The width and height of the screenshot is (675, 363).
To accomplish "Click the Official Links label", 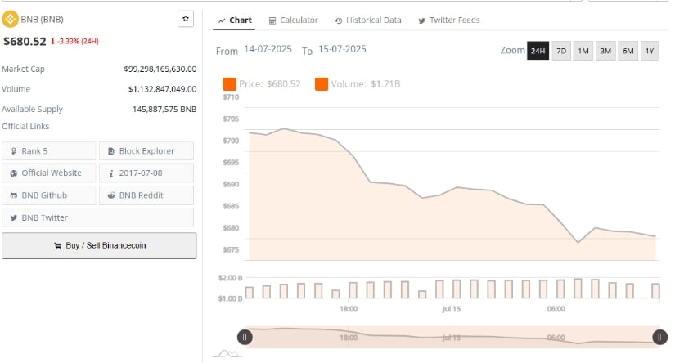I will [25, 127].
